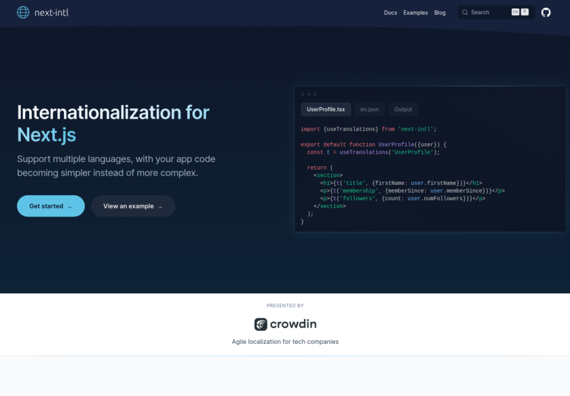Open the Examples menu item
Screen dimensions: 570x396
[x=415, y=13]
